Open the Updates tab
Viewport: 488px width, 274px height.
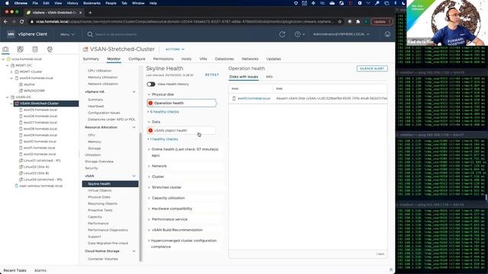coord(274,59)
